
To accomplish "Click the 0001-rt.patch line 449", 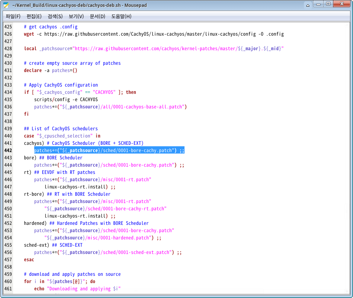I will click(x=93, y=202).
